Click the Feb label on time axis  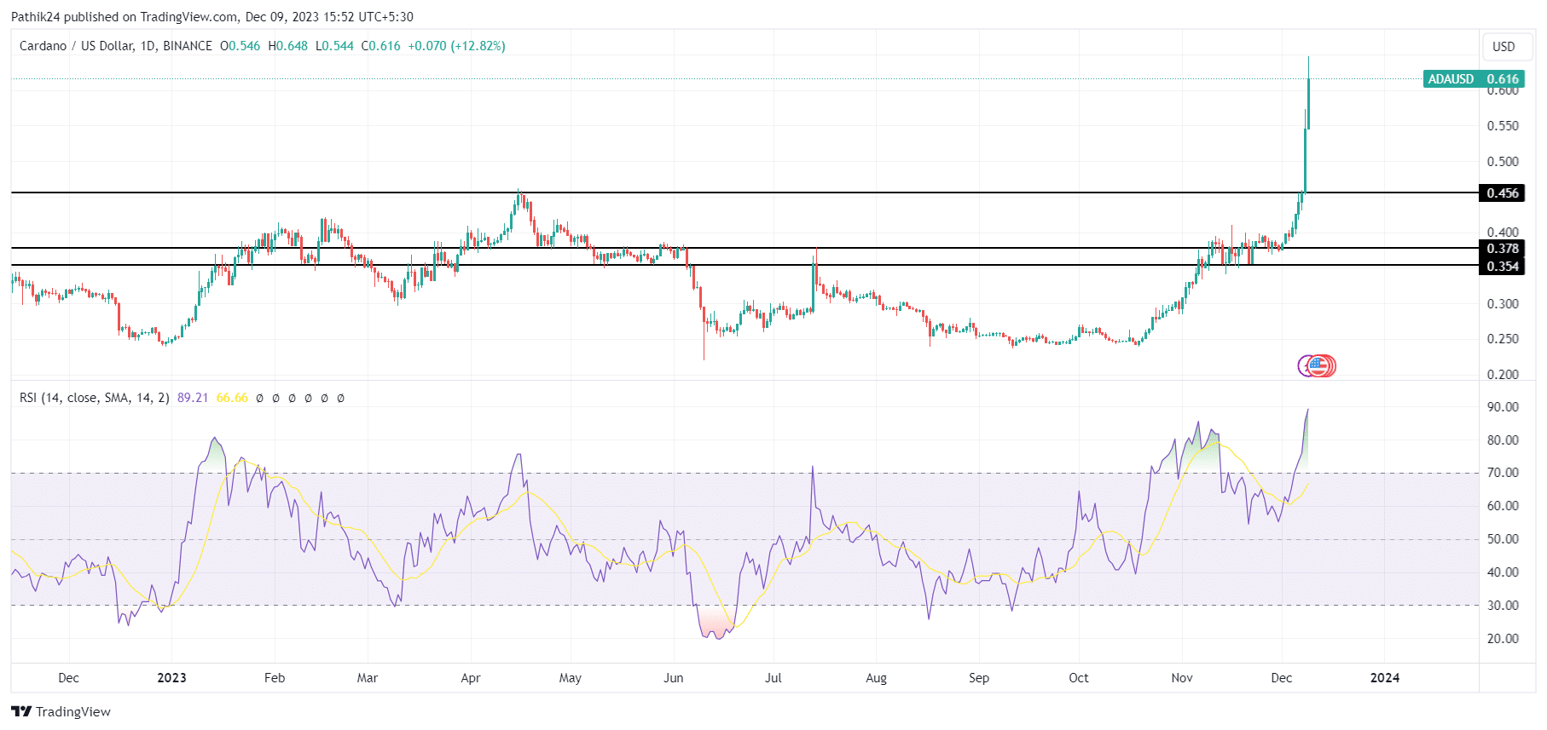[275, 678]
